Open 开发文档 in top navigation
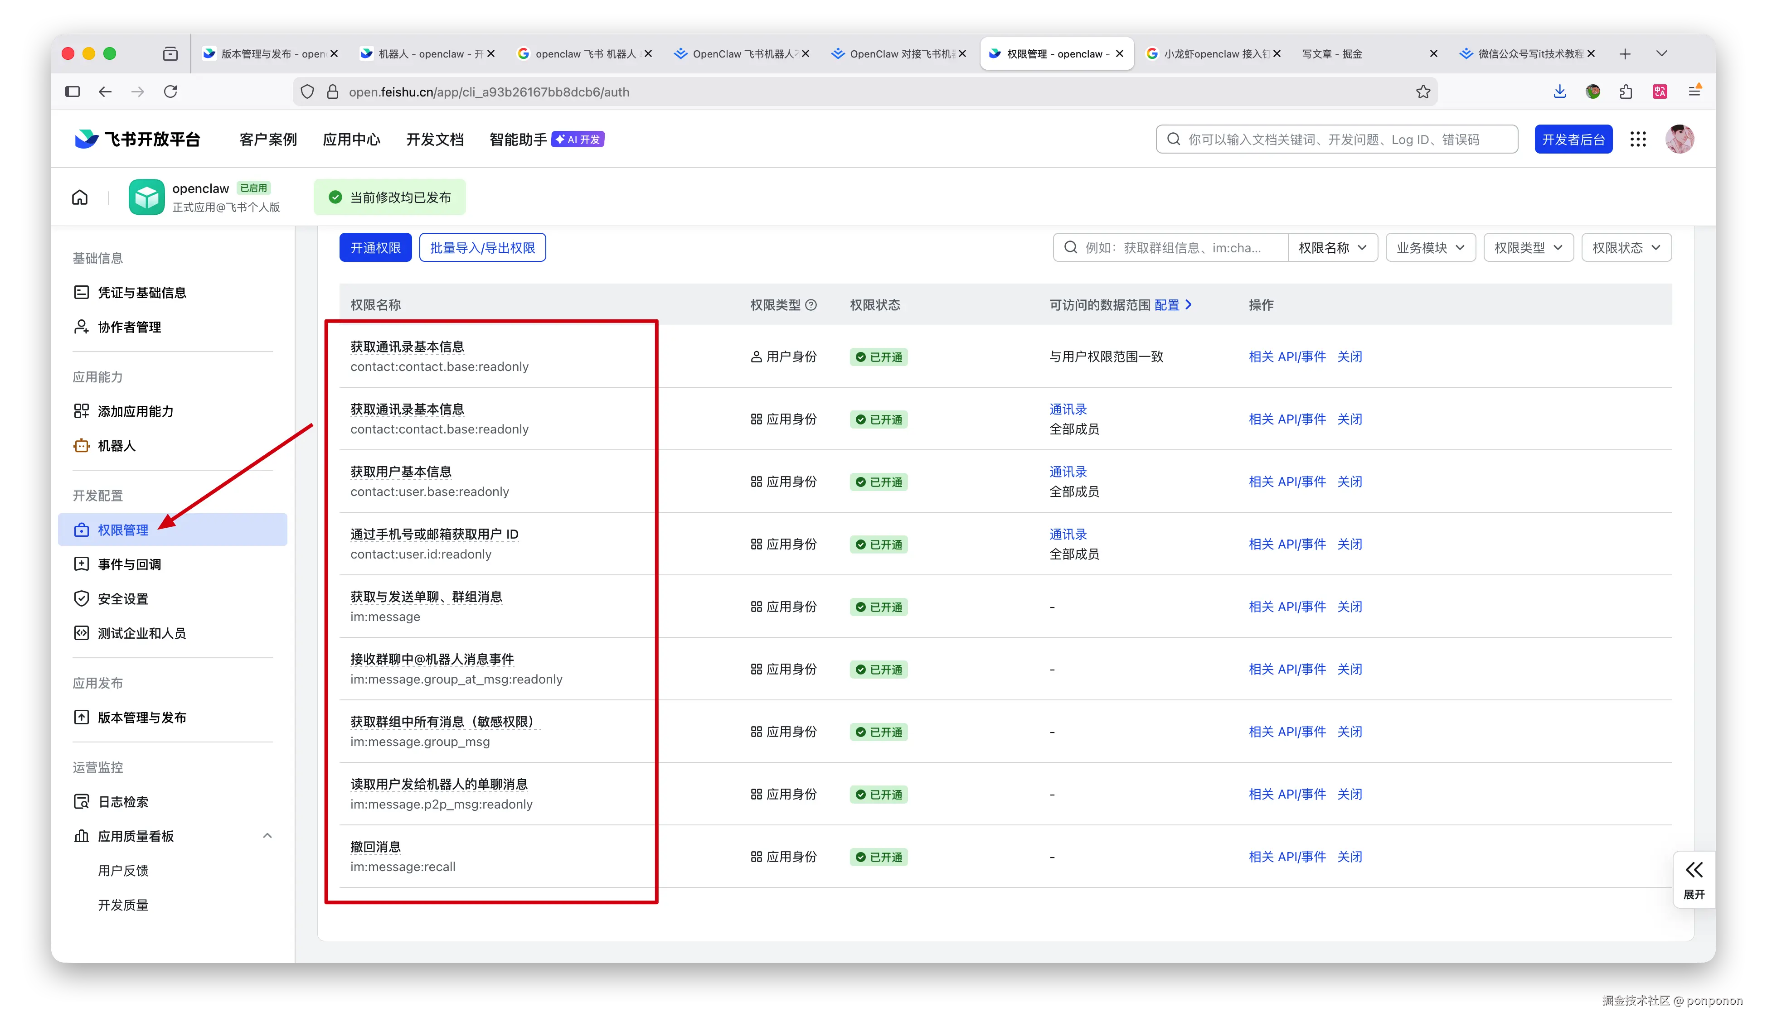Viewport: 1767px width, 1031px height. coord(435,140)
